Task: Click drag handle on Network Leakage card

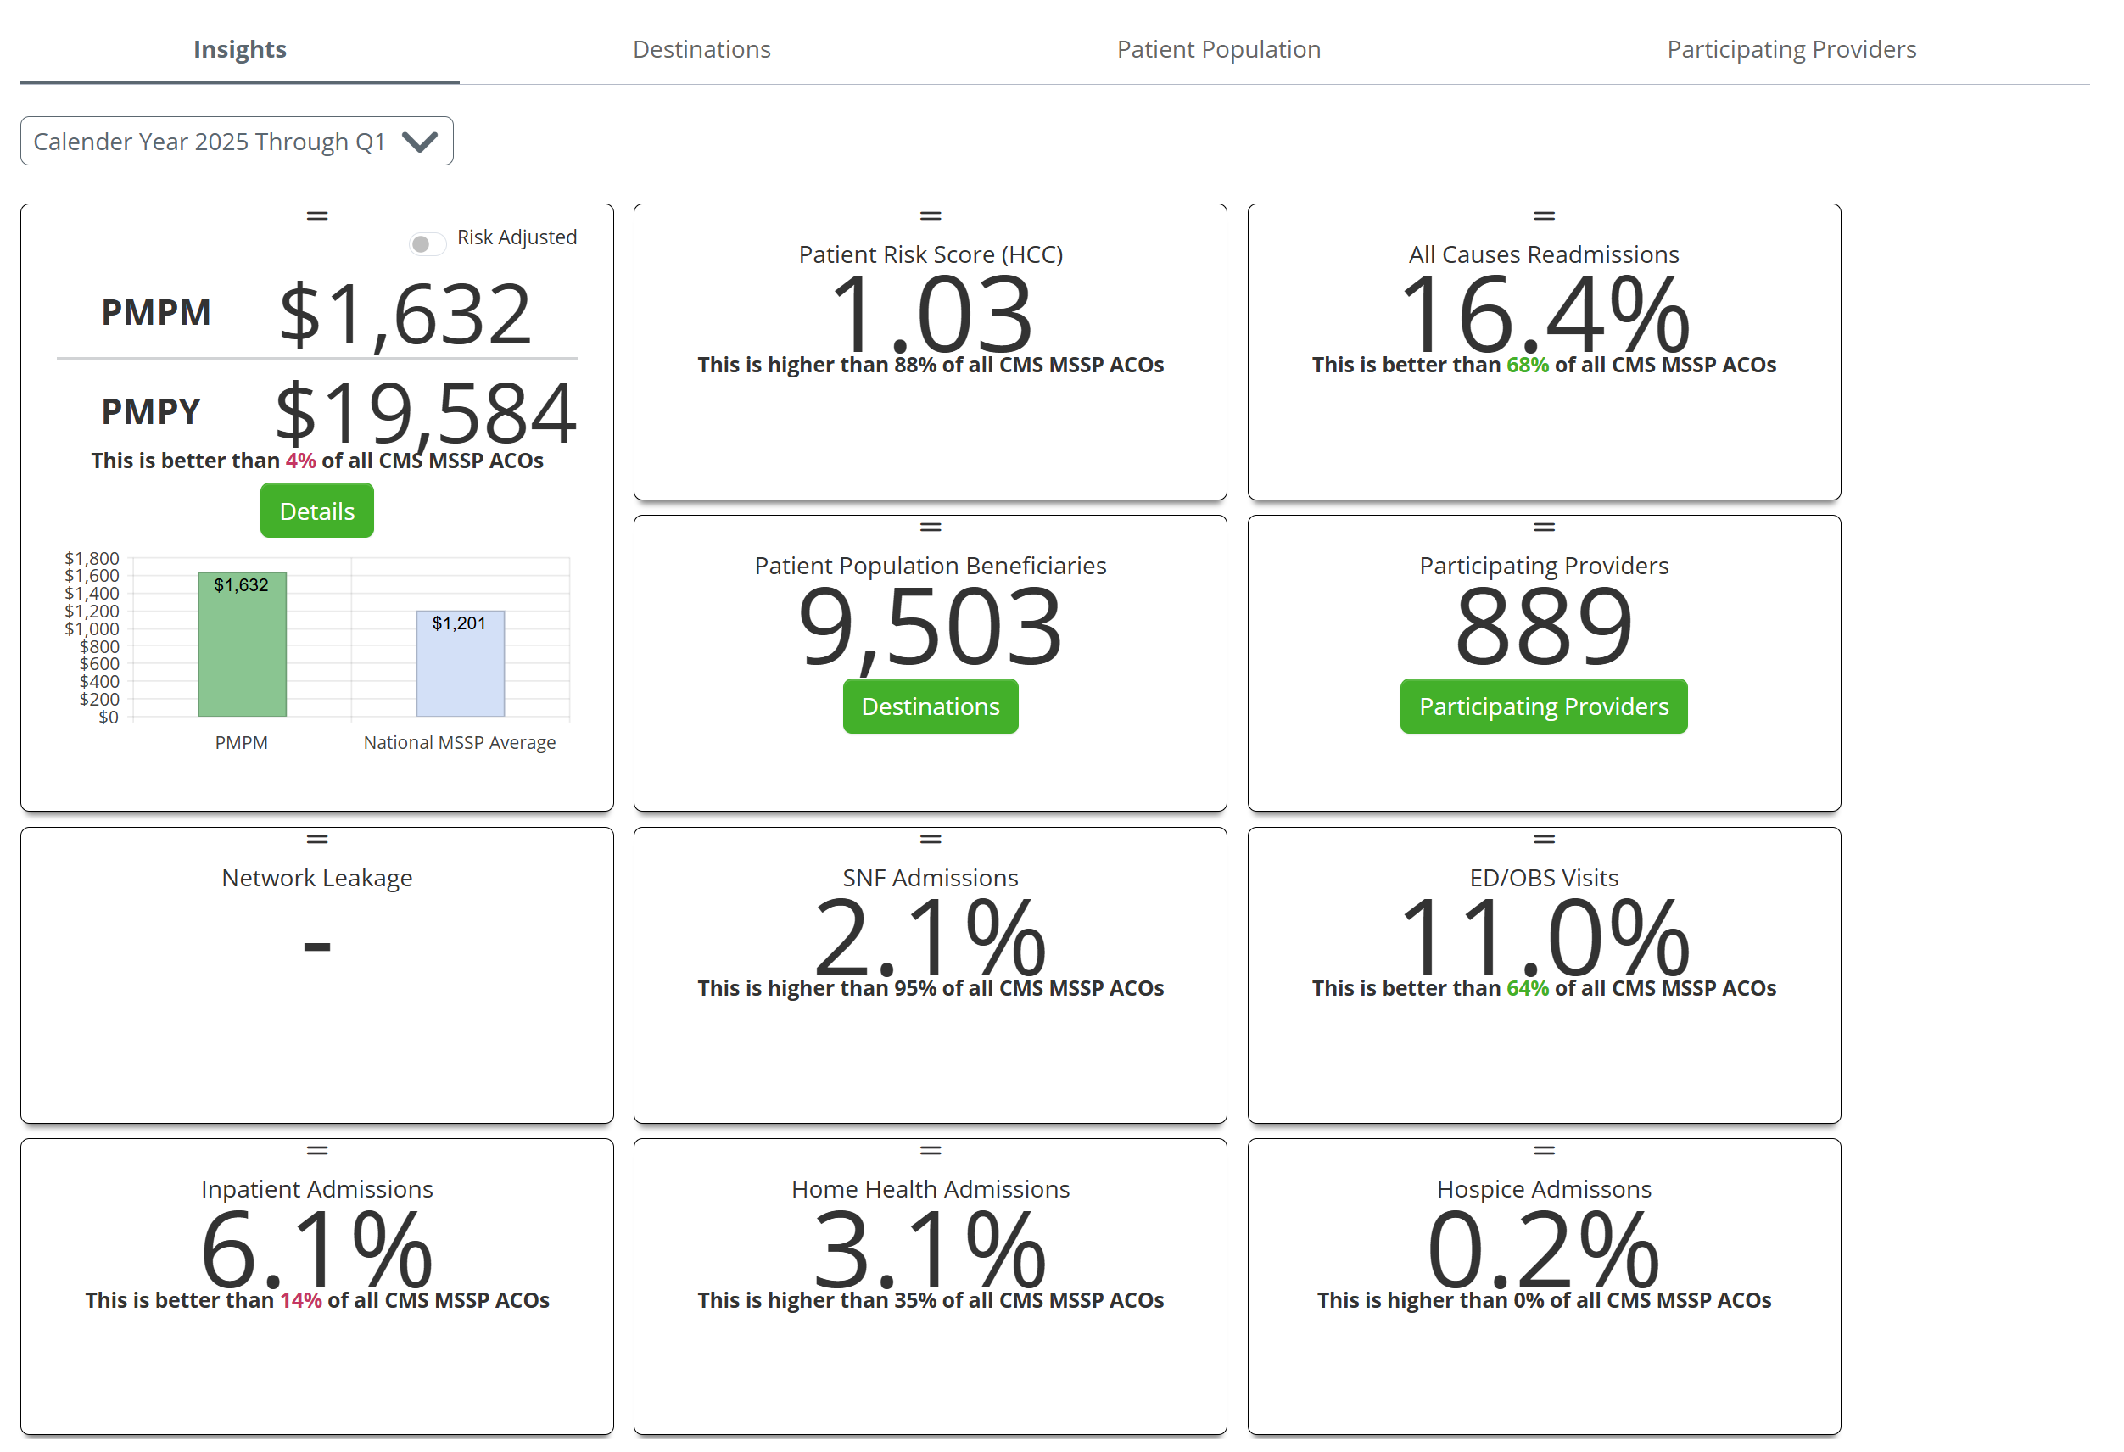Action: coord(317,839)
